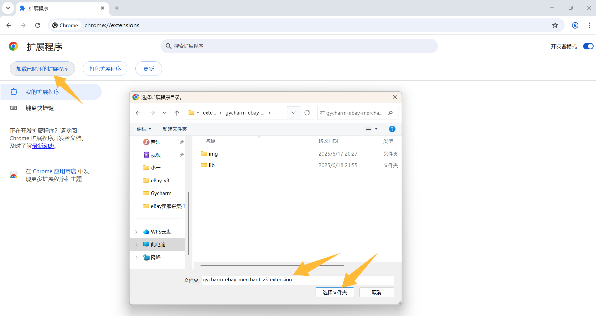Refresh the folder listing in the dialog

(307, 113)
